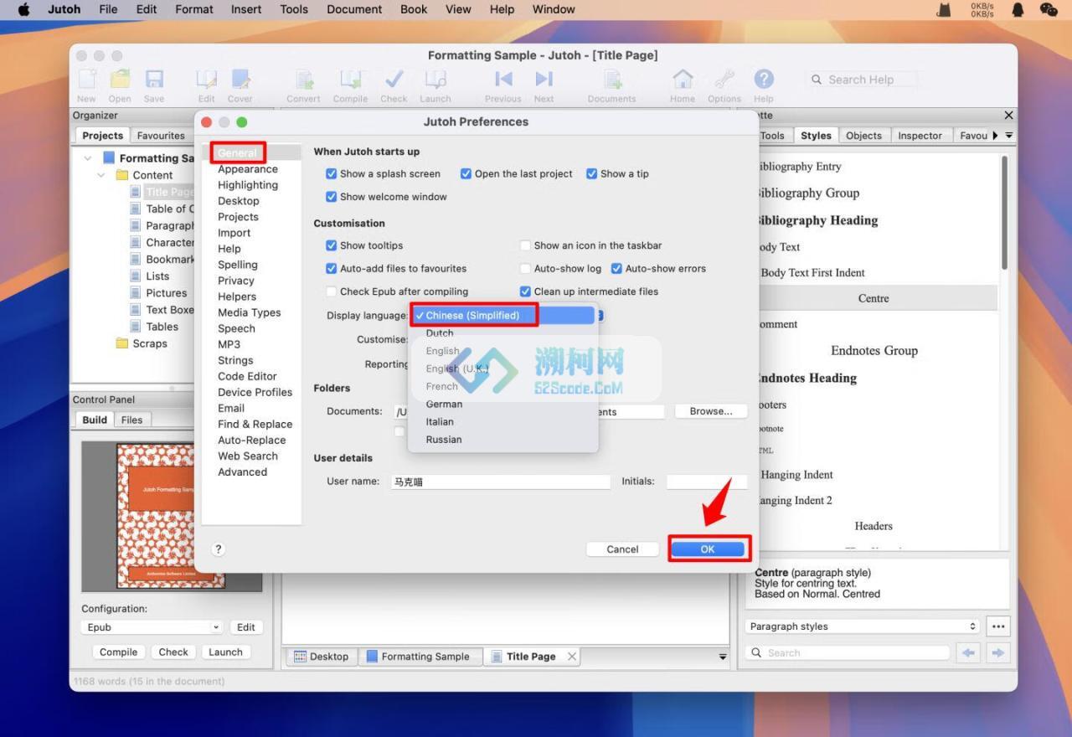The image size is (1072, 737).
Task: Toggle Open the last project checkbox
Action: (x=466, y=174)
